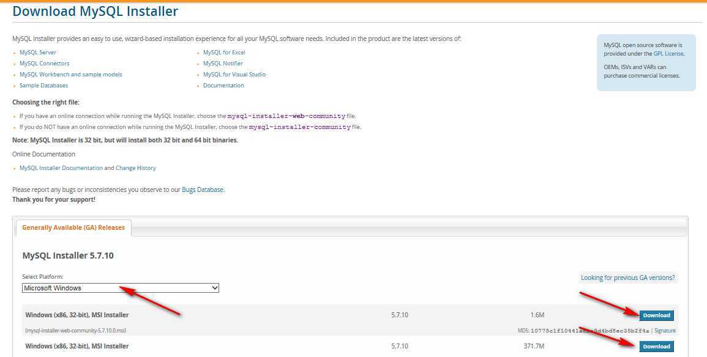Screen dimensions: 707x357
Task: Expand the Select Platform dropdown
Action: tap(121, 288)
